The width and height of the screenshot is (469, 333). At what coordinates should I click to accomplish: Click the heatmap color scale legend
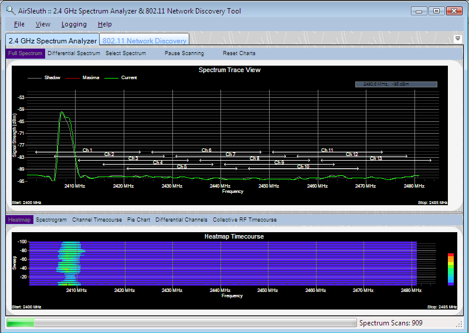click(451, 269)
